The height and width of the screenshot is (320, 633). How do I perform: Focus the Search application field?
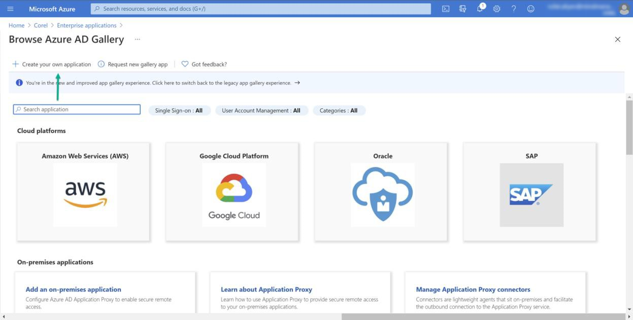click(x=77, y=110)
